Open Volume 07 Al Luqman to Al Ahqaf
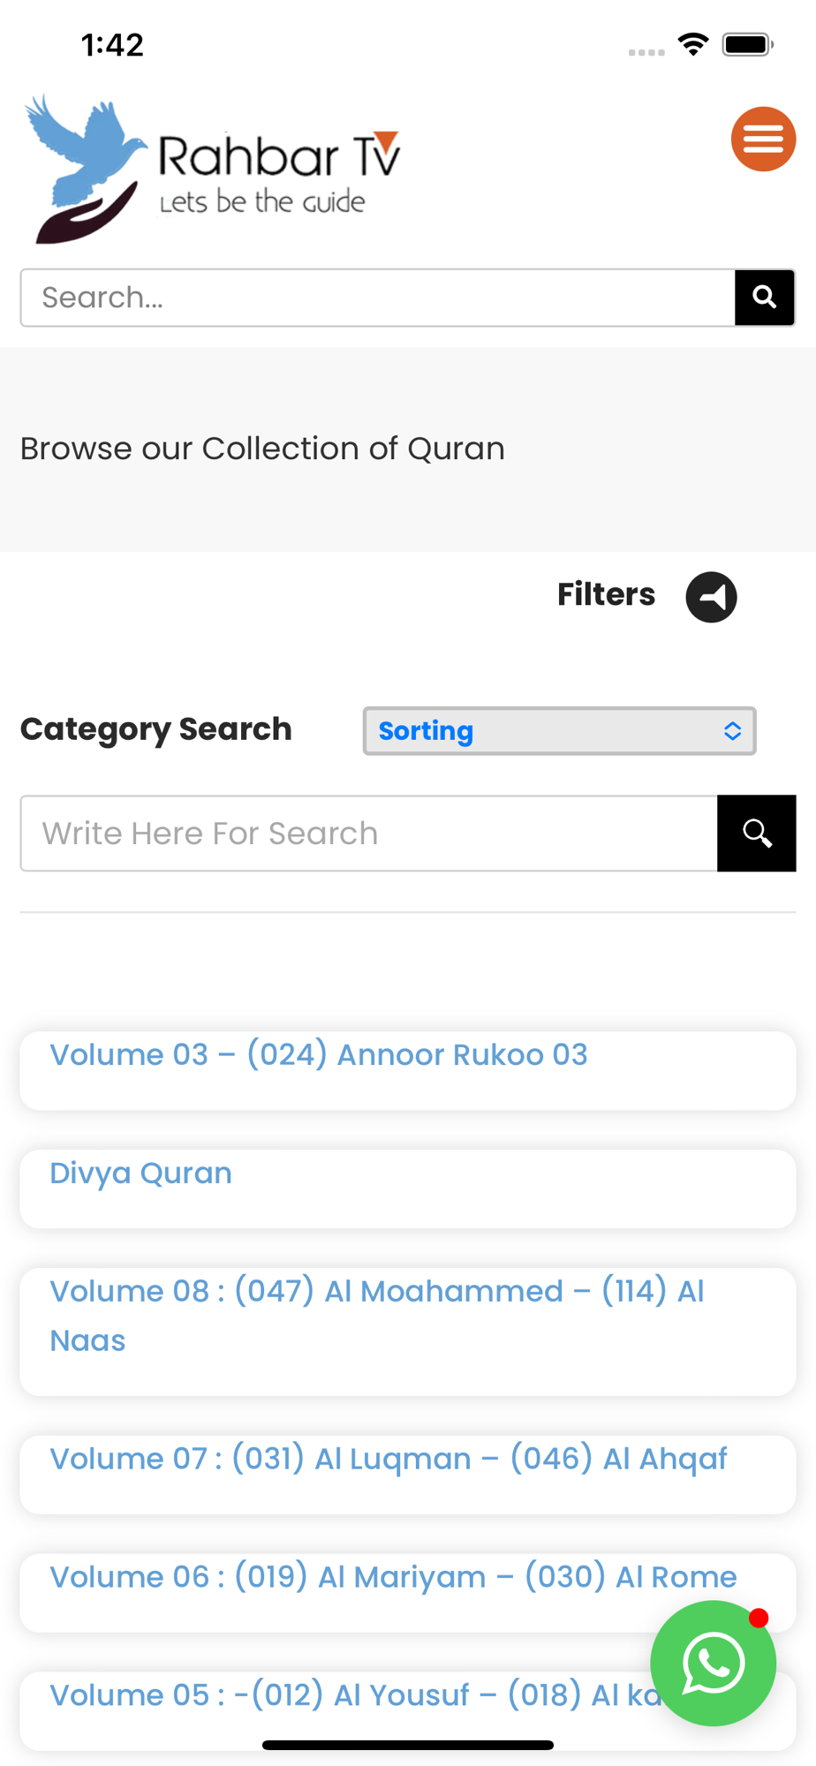The width and height of the screenshot is (816, 1766). pos(408,1475)
